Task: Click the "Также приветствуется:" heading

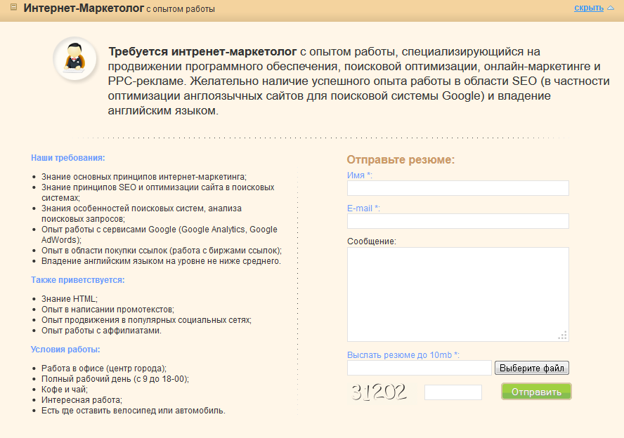Action: 77,280
